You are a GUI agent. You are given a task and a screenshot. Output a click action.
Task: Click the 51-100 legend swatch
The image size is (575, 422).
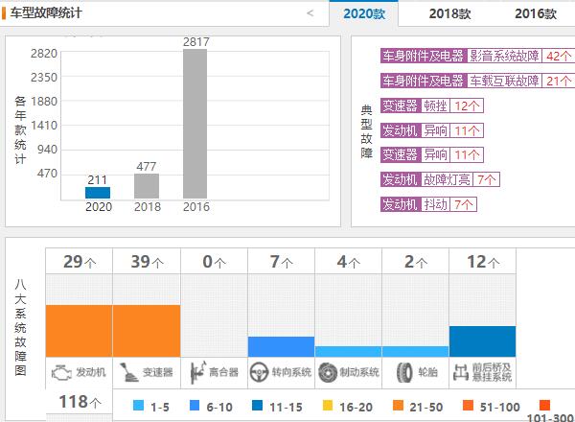tap(468, 405)
